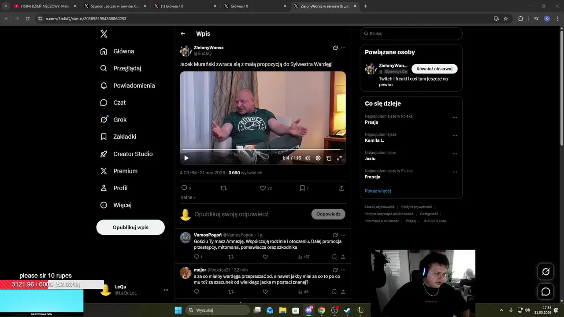
Task: Open Przeglądaj search page
Action: coord(121,68)
